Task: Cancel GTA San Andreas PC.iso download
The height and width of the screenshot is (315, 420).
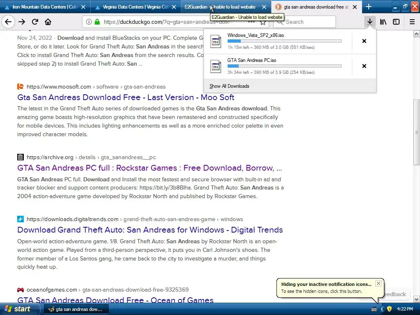Action: (x=364, y=66)
